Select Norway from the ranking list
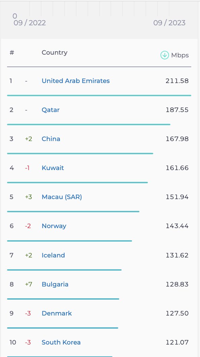 click(54, 226)
